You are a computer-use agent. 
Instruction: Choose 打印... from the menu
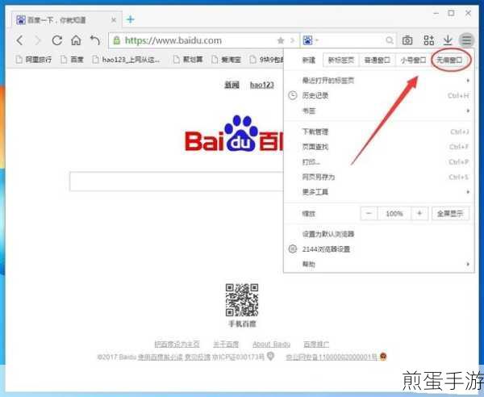(x=378, y=161)
